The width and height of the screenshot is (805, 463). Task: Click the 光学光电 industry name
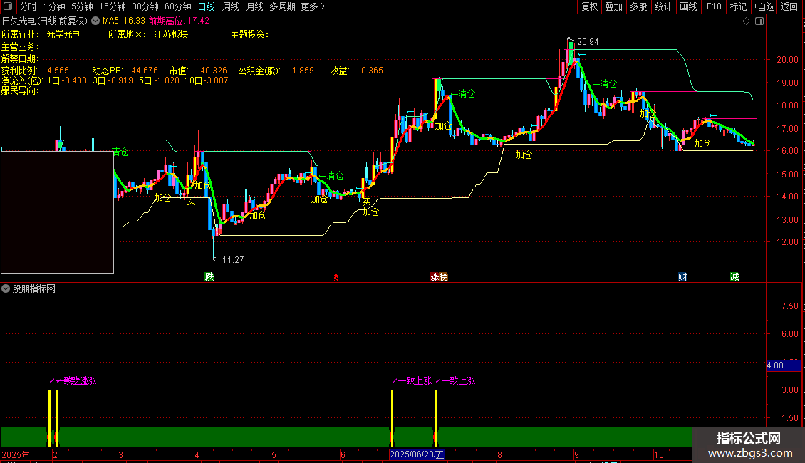tap(63, 34)
